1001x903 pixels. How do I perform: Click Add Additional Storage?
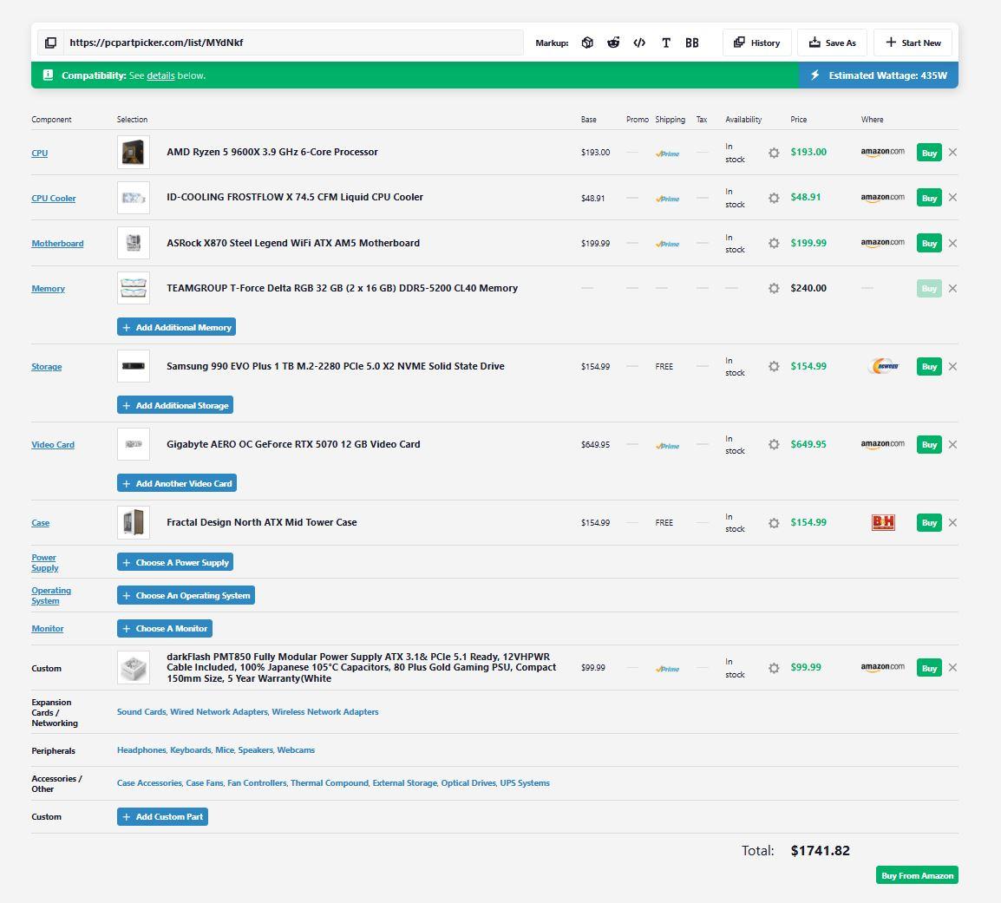[x=175, y=405]
